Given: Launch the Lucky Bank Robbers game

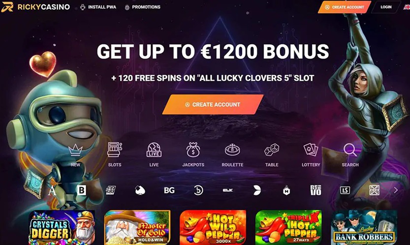Looking at the screenshot, I should (364, 227).
